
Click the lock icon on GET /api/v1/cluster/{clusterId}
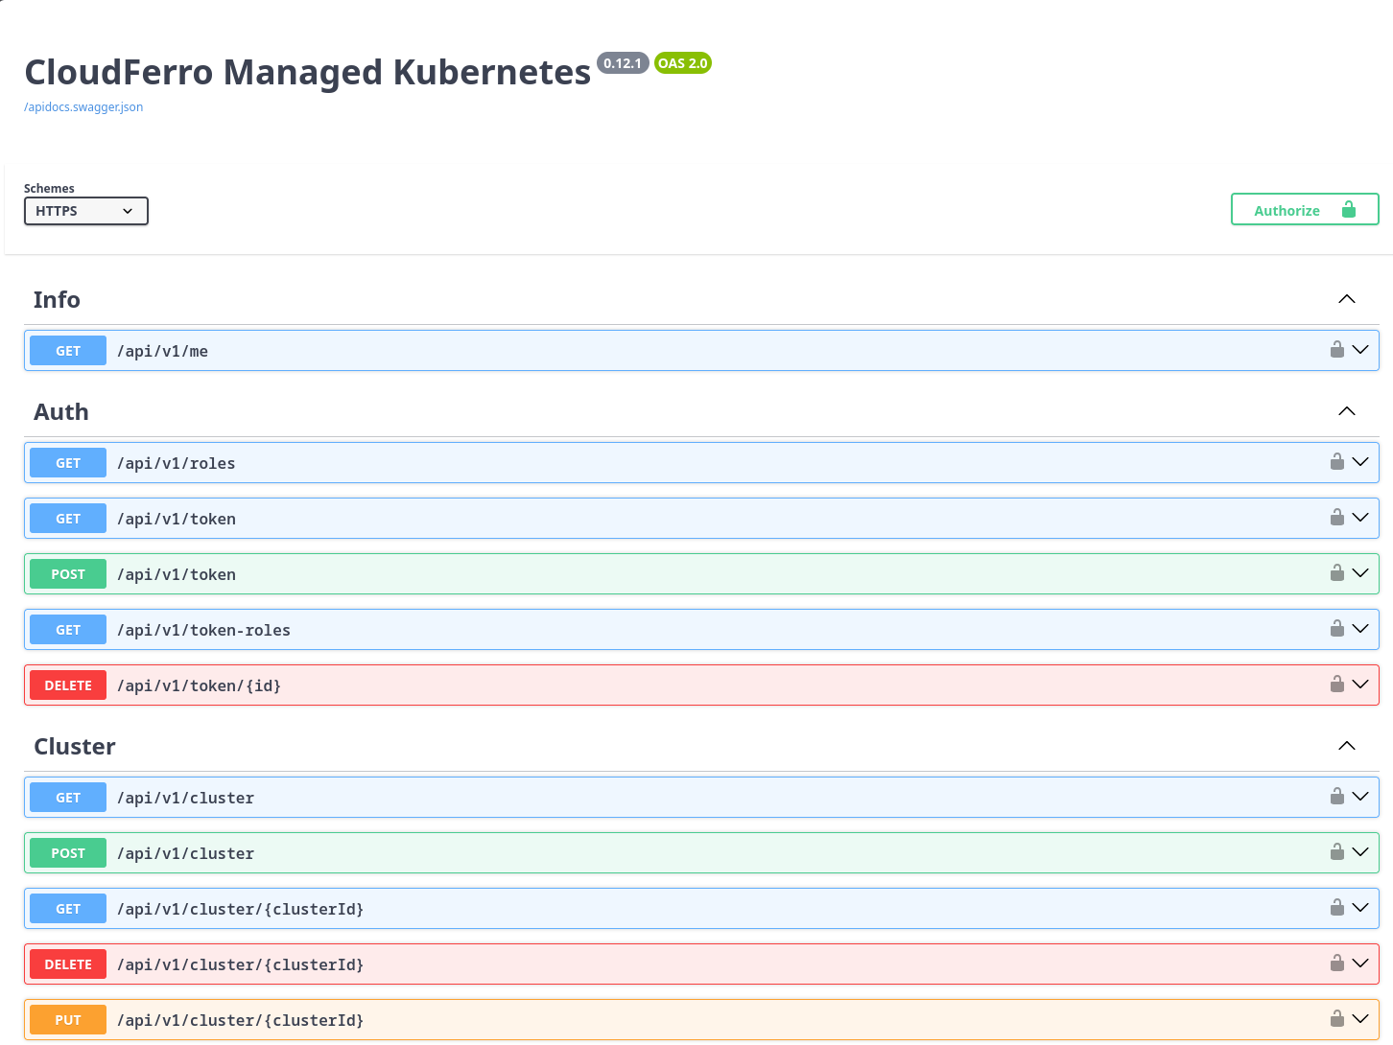1337,907
